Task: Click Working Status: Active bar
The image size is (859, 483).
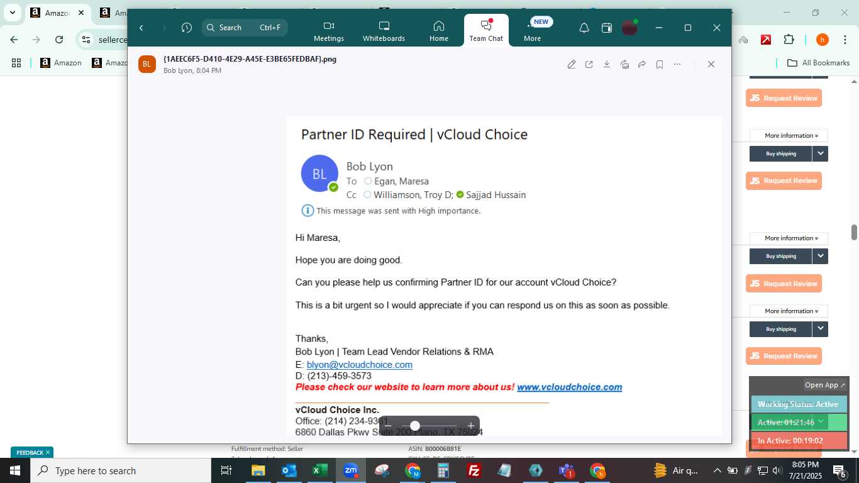Action: (799, 404)
